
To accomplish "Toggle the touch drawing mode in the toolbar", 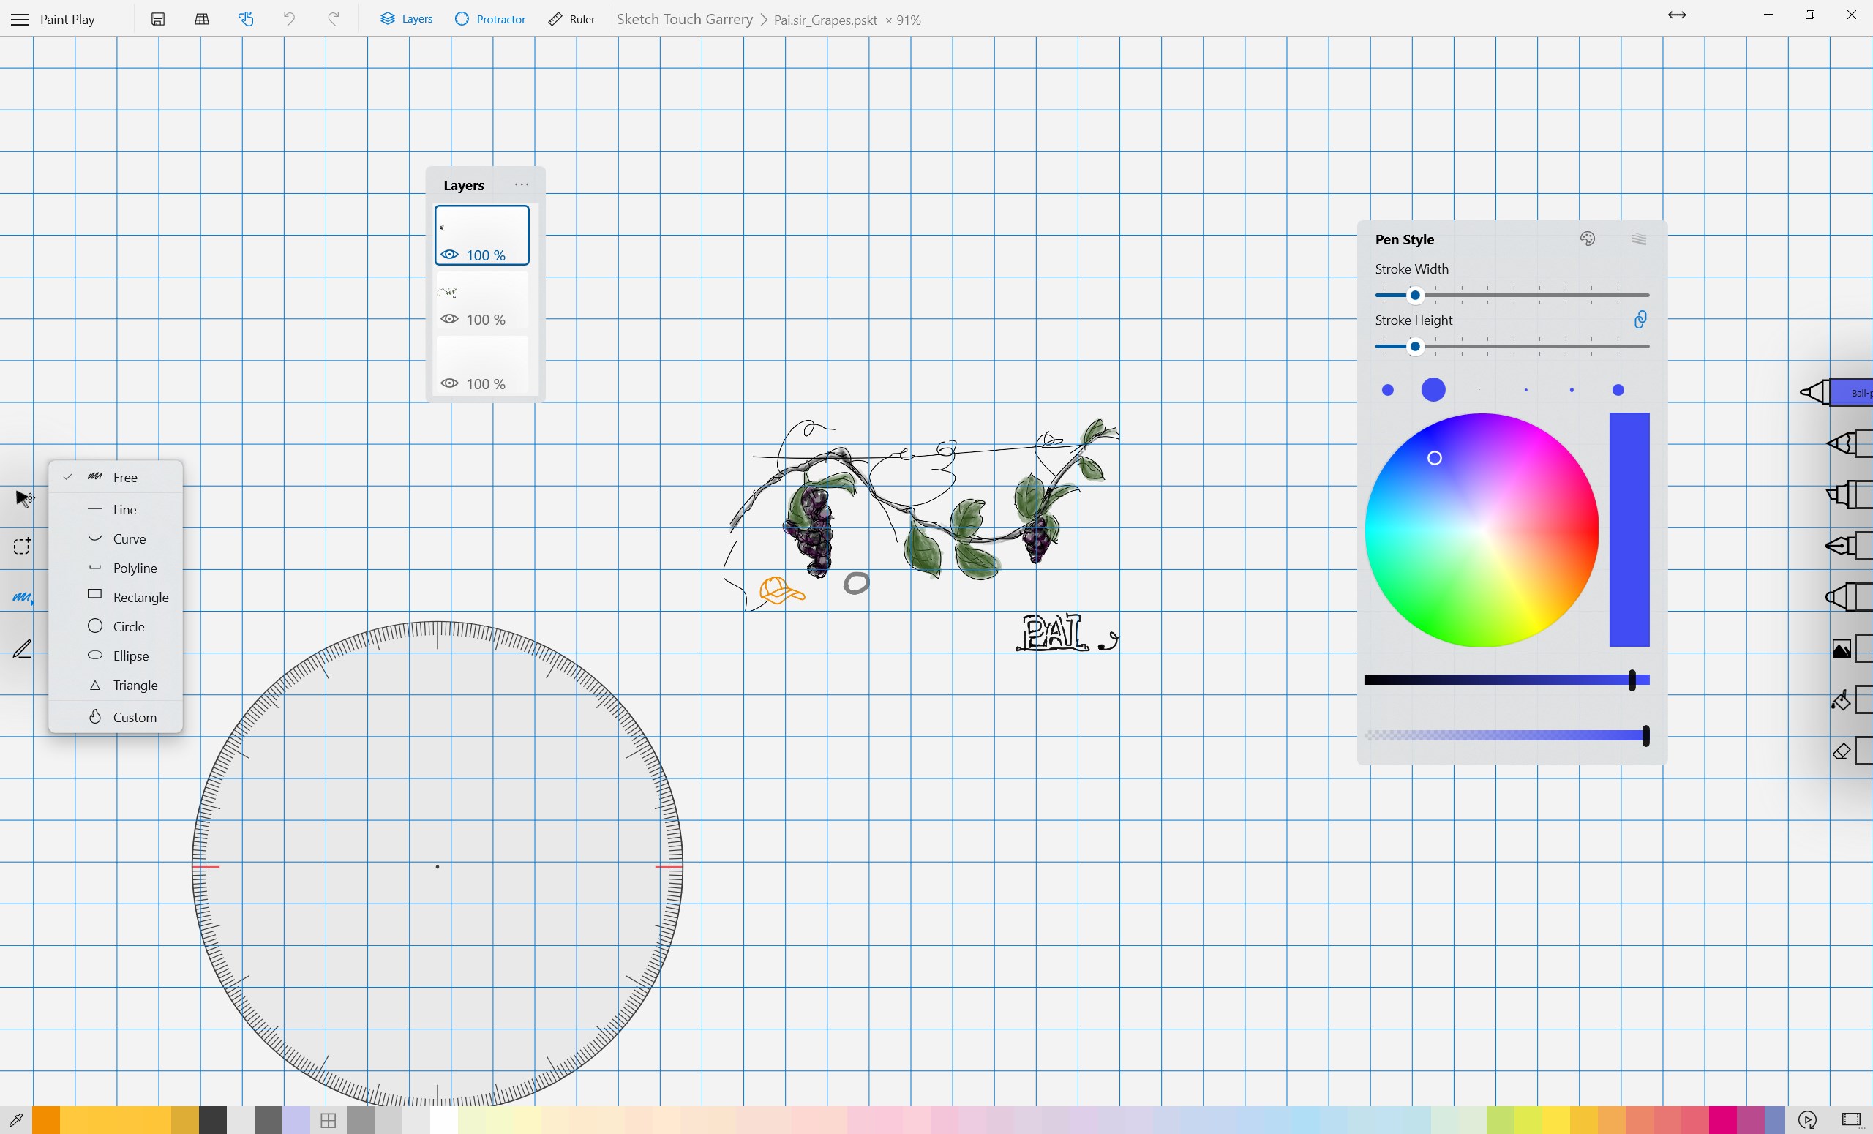I will [x=246, y=19].
